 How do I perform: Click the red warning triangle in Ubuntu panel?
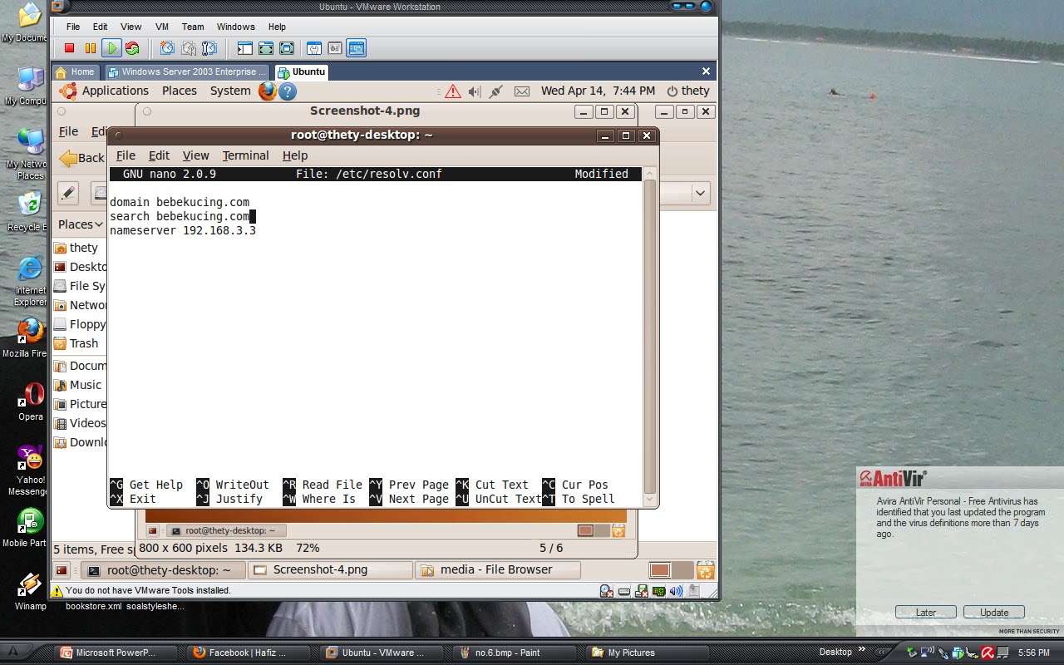[453, 91]
